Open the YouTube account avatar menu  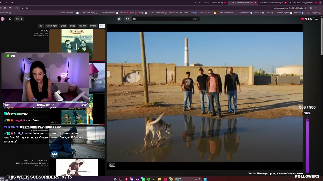click(3, 19)
